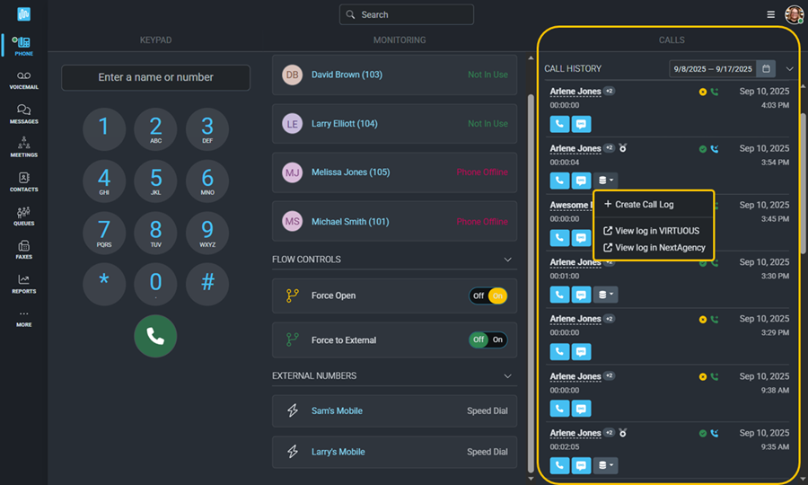Dial digit 3 on the keypad
Viewport: 808px width, 485px height.
click(x=207, y=128)
